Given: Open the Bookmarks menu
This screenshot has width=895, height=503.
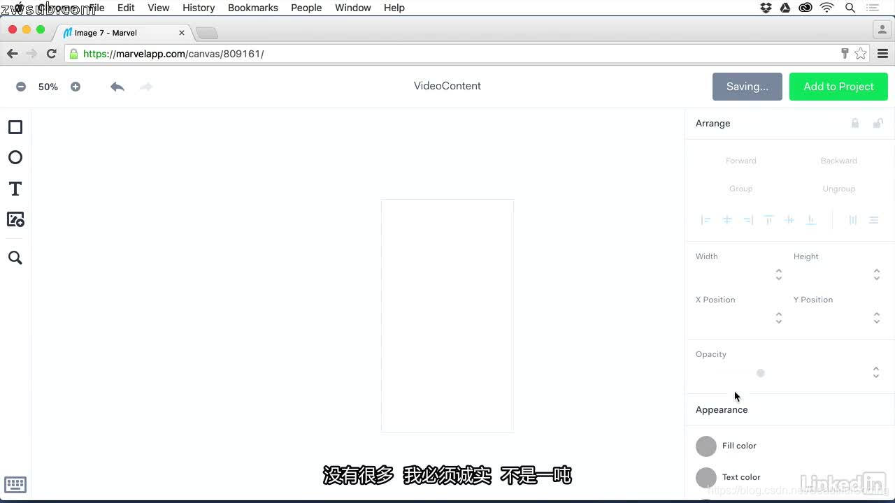Looking at the screenshot, I should click(253, 8).
